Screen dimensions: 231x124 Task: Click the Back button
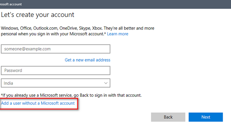pos(168,117)
